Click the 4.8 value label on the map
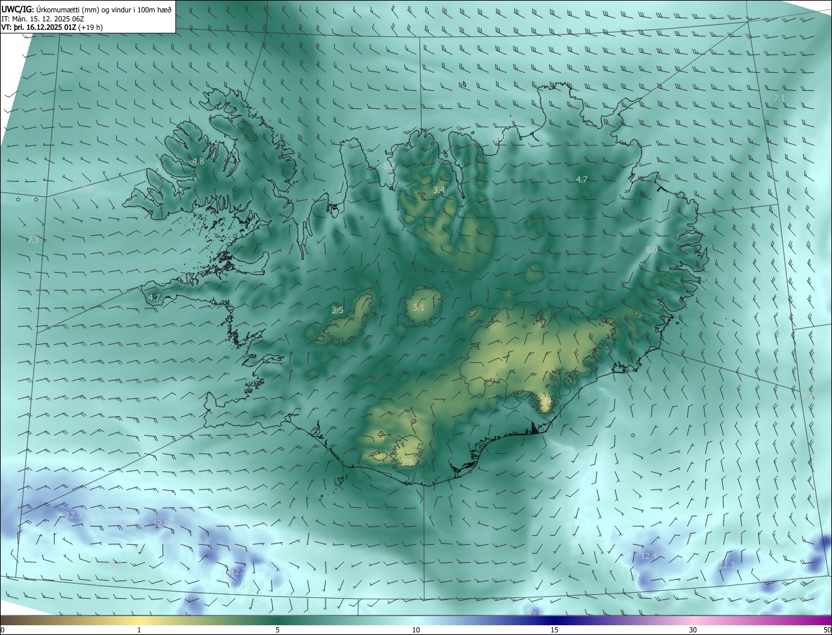832x635 pixels. tap(198, 161)
